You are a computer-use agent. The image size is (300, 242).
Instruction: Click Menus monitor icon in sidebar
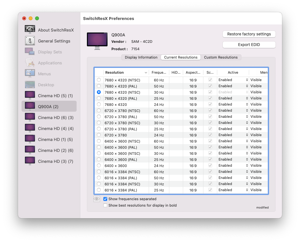coord(30,73)
